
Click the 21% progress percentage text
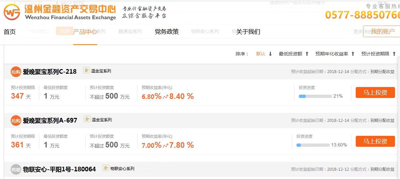pos(338,96)
